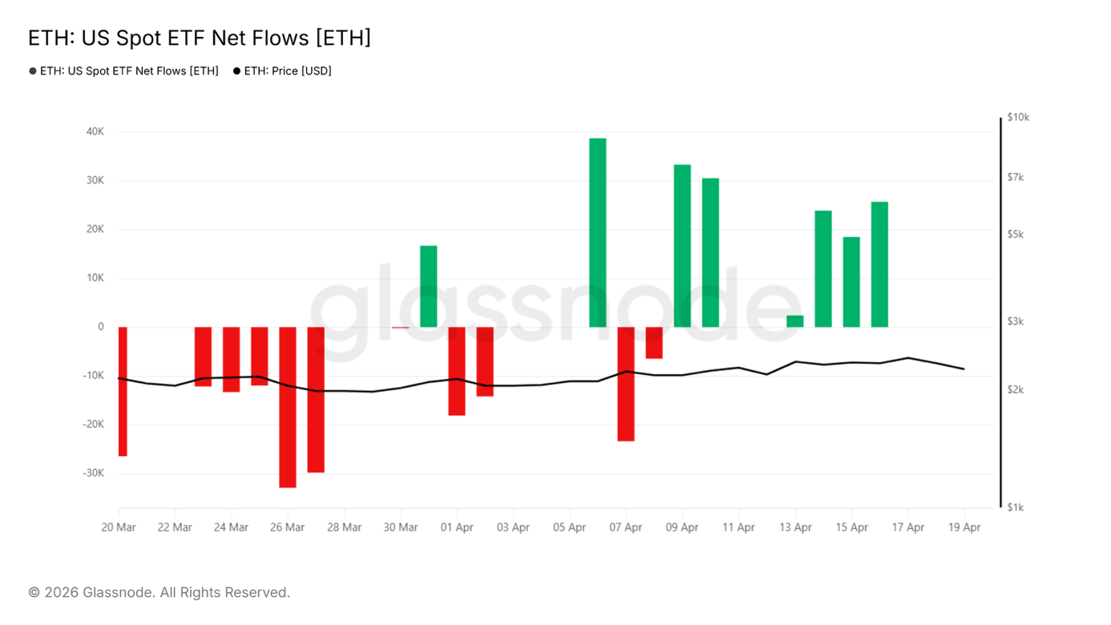The height and width of the screenshot is (625, 1111).
Task: Select the deepest red bar on 26 Mar
Action: (288, 407)
